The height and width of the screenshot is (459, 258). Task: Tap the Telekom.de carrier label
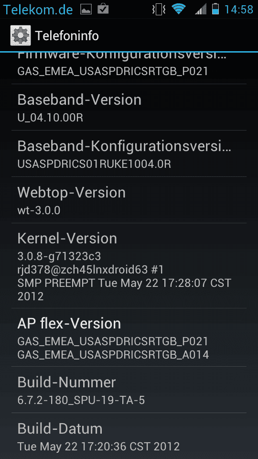pos(38,10)
